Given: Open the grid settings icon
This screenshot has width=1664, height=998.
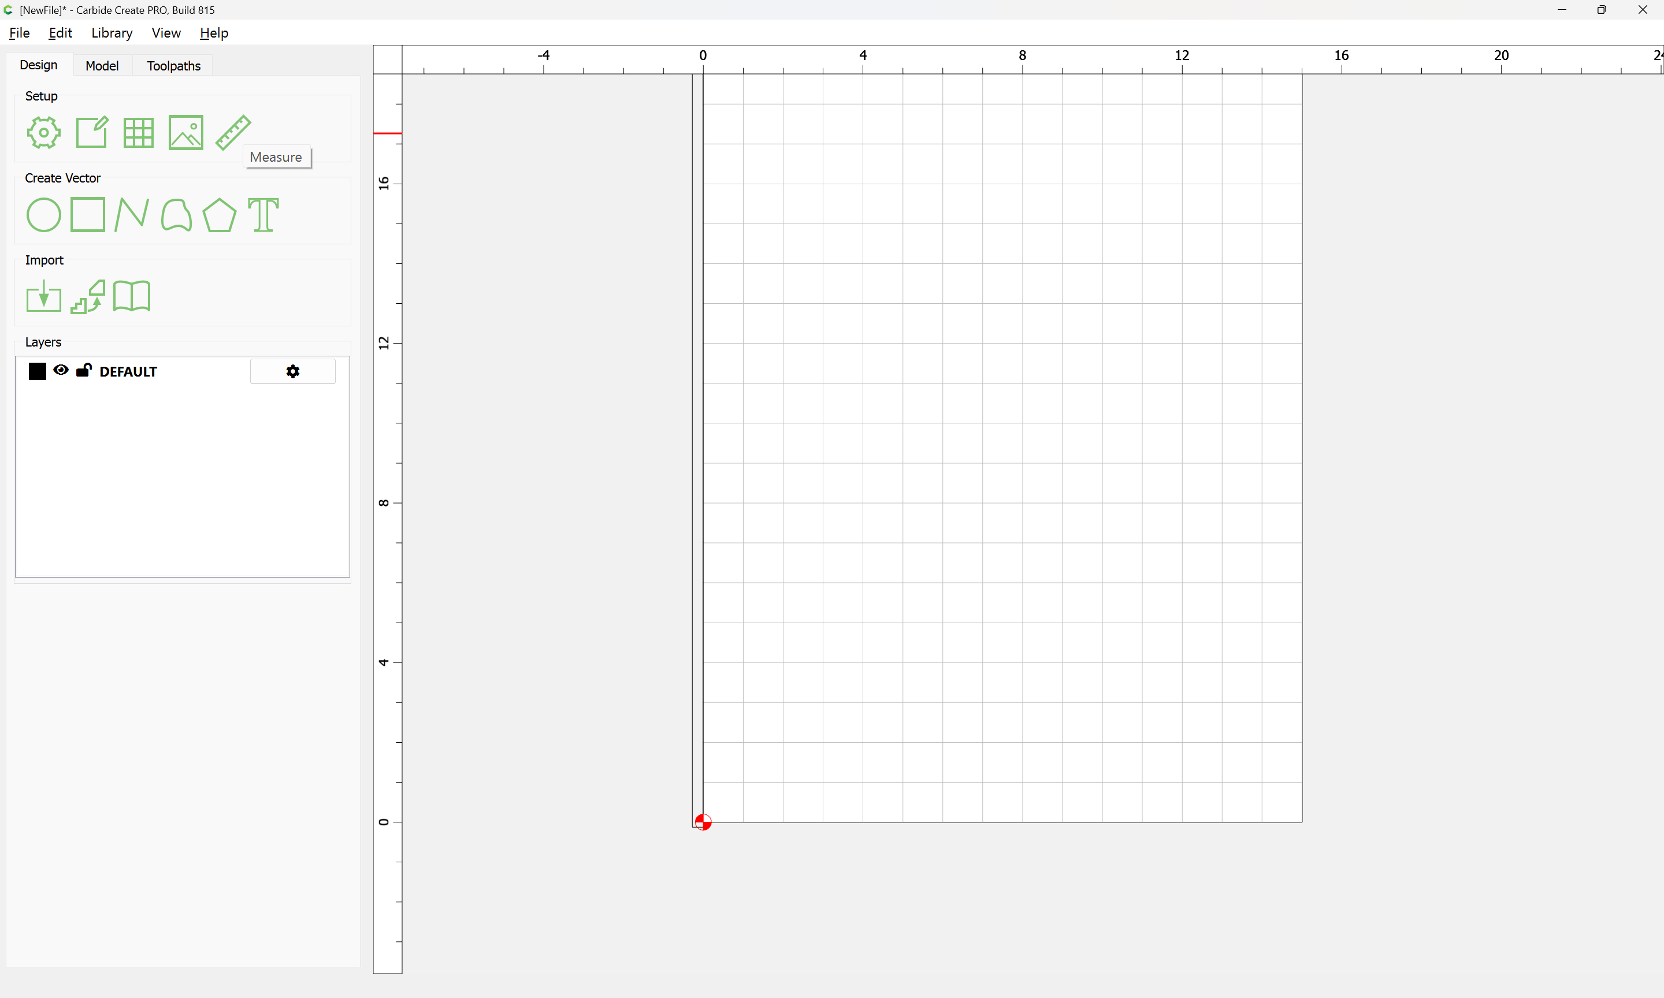Looking at the screenshot, I should point(139,132).
